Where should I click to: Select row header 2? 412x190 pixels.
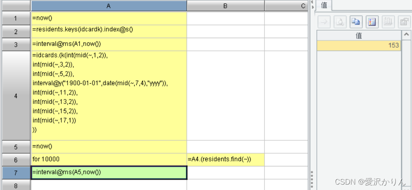[x=16, y=31]
